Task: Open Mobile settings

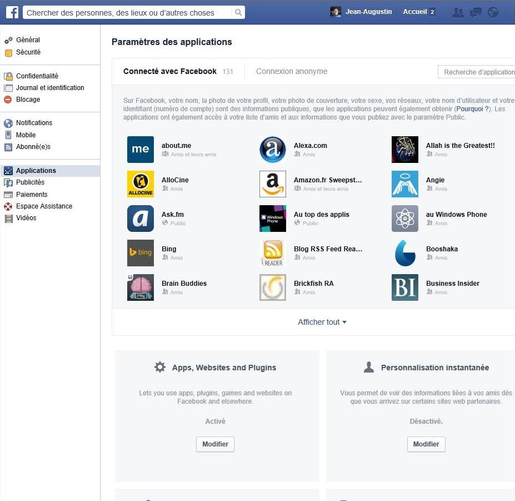Action: [26, 135]
